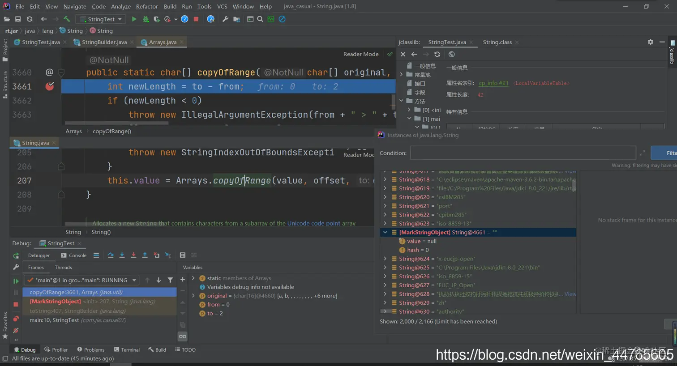
Task: Select the MarkStringObject init:207 frame
Action: 99,302
